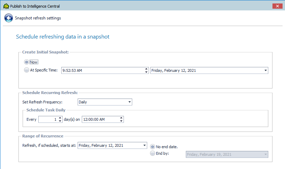Decrease the daily task time 12:00:00 AM
Screen dimensions: 285x169
121,121
